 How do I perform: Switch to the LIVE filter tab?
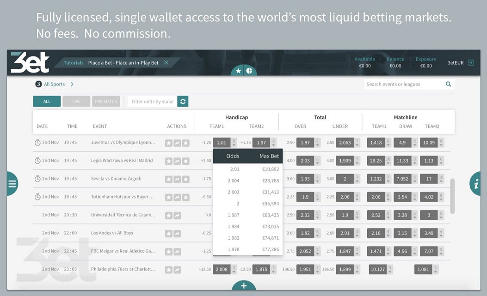[76, 102]
